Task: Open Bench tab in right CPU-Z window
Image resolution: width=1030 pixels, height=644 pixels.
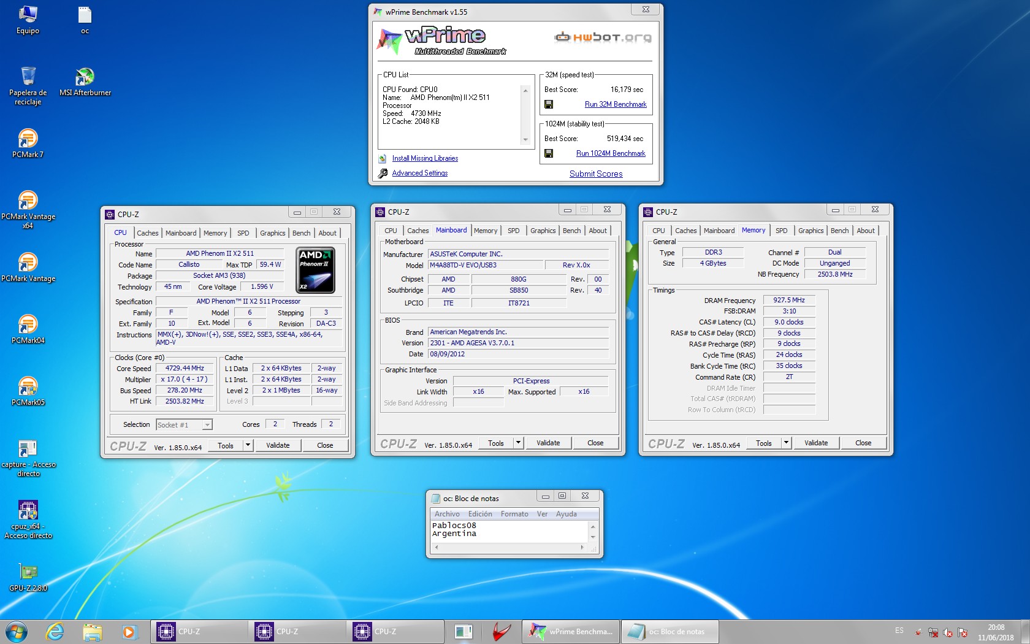Action: pyautogui.click(x=839, y=231)
